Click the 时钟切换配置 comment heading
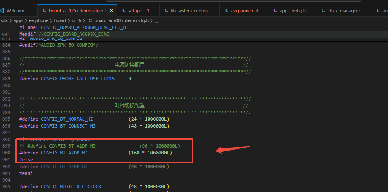388x192 pixels. tap(129, 105)
